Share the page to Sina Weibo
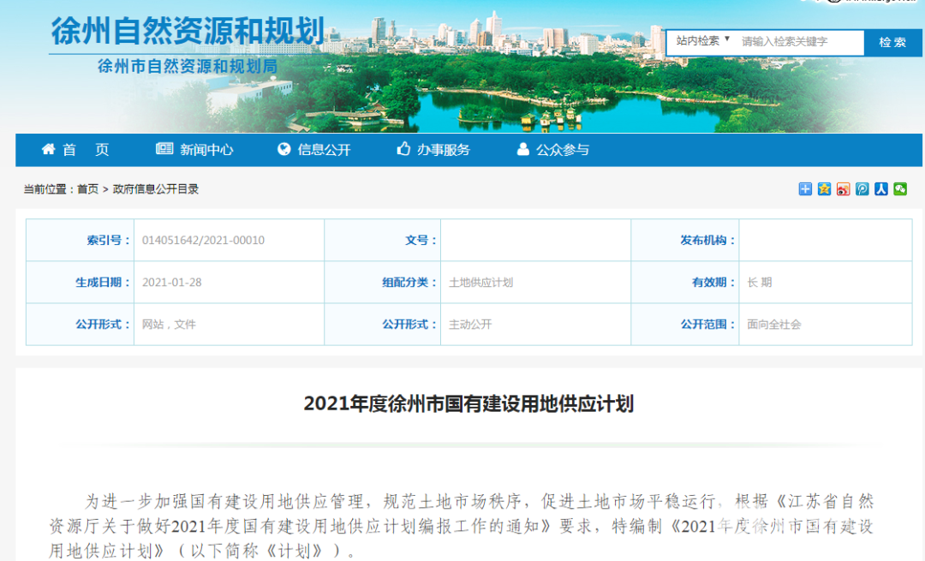 pos(843,188)
